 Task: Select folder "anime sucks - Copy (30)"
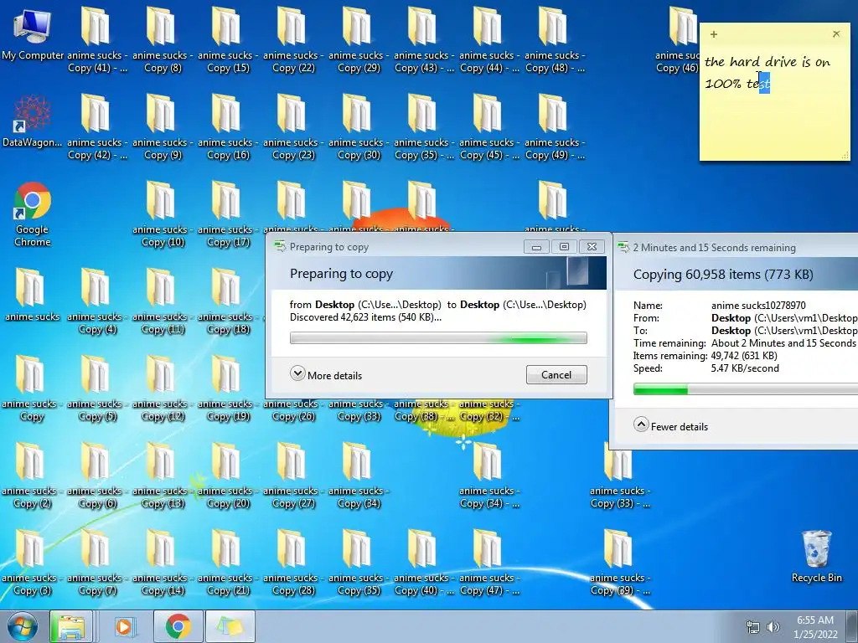tap(359, 127)
